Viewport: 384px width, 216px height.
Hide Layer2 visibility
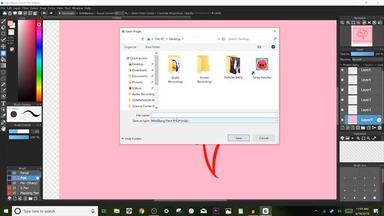point(343,110)
